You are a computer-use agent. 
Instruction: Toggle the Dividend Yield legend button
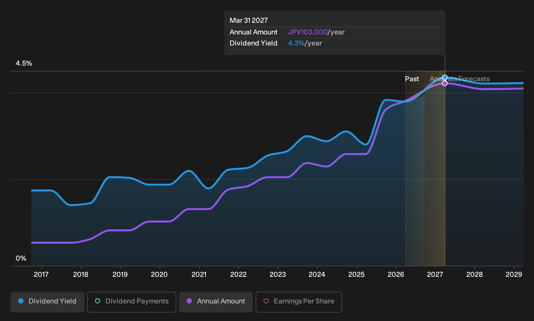47,302
